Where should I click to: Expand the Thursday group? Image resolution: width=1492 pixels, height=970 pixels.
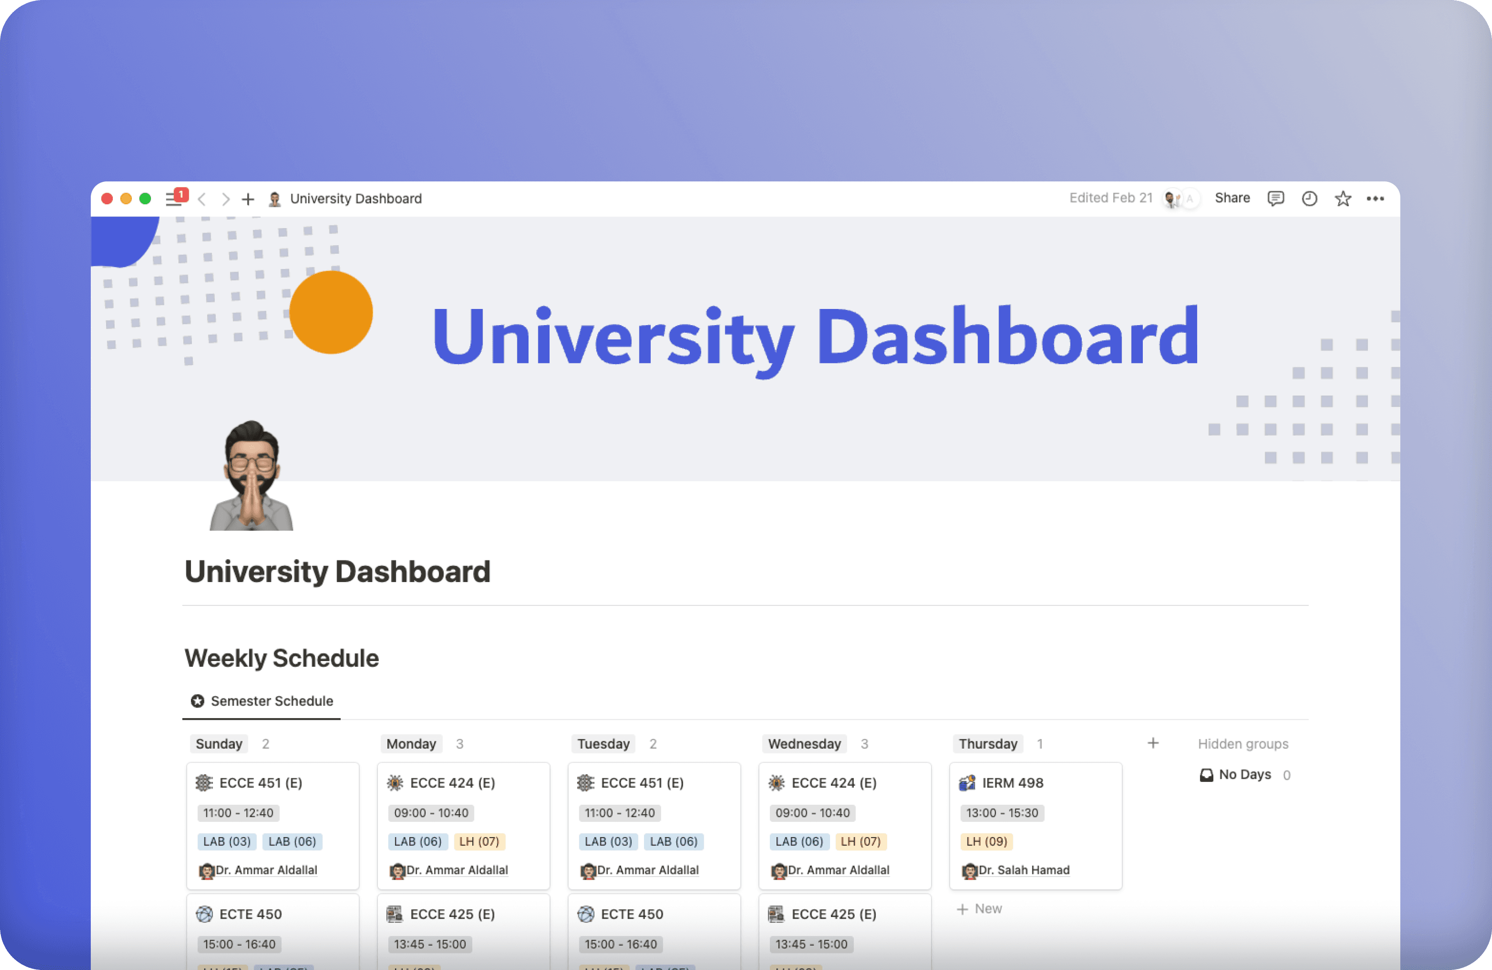(x=987, y=744)
